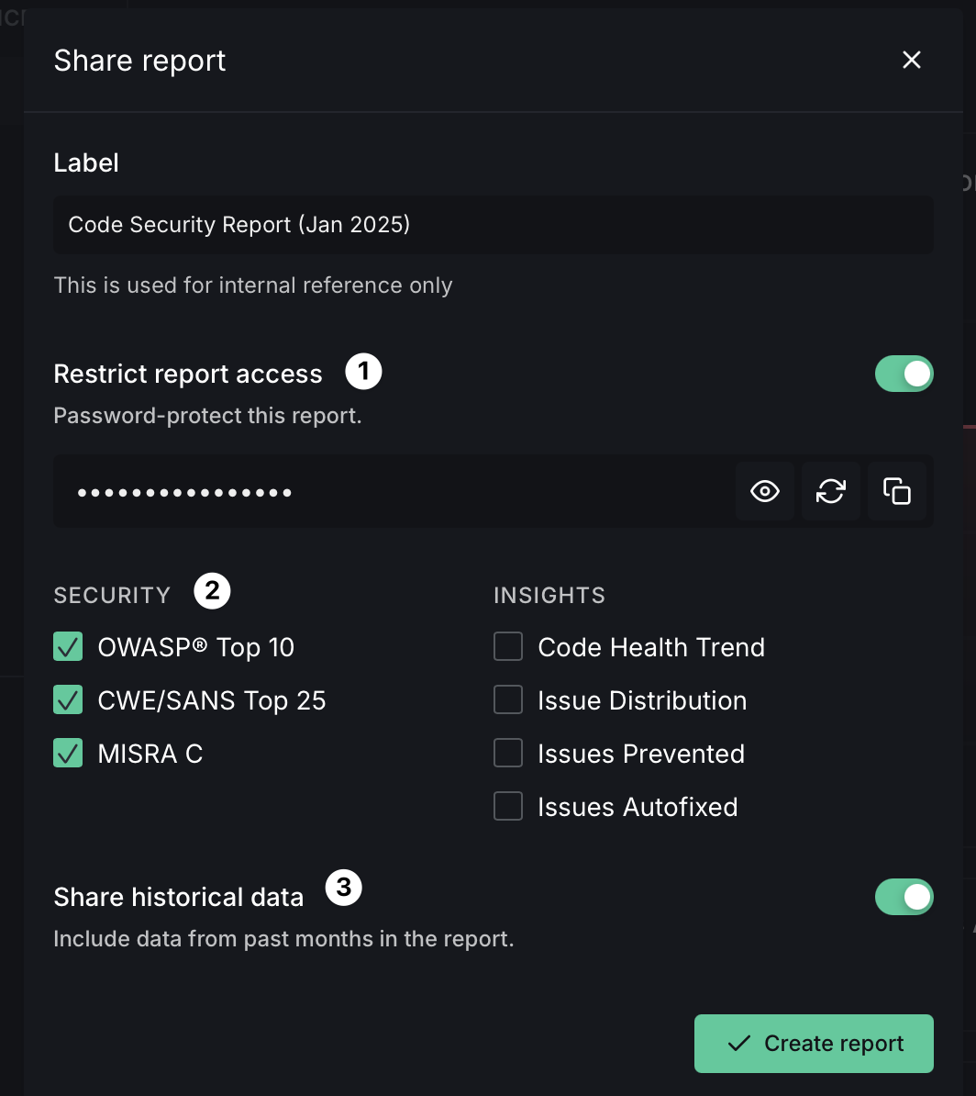
Task: Turn off Share historical data toggle
Action: 904,898
